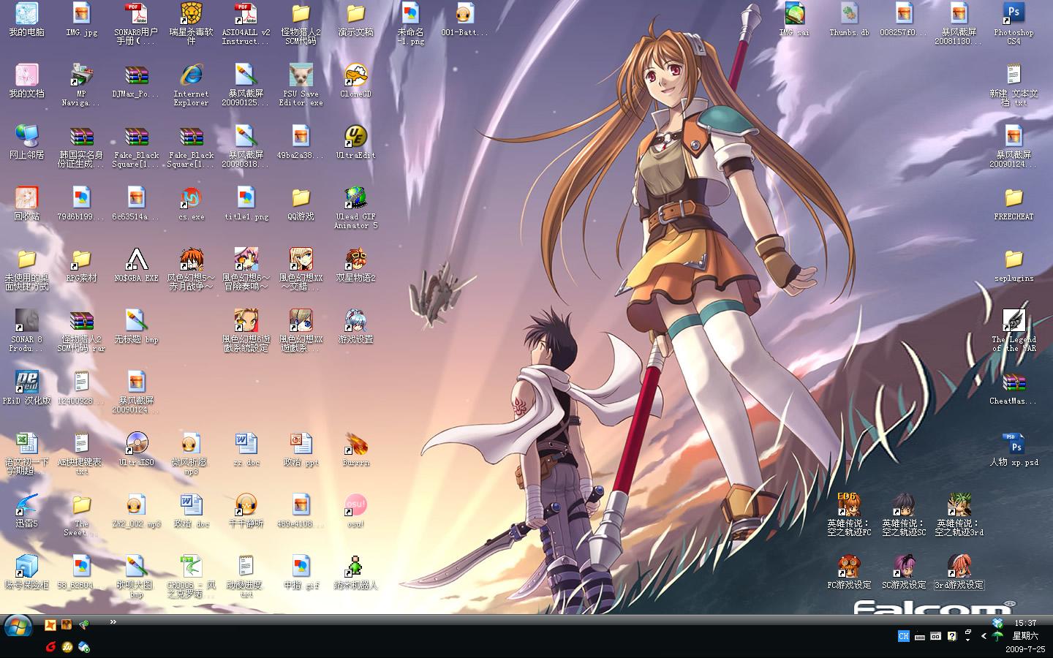
Task: Select the 3rd游戏设定 shortcut
Action: [x=959, y=572]
